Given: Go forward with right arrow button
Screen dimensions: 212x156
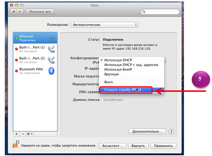Looking at the screenshot, I should (20, 12).
